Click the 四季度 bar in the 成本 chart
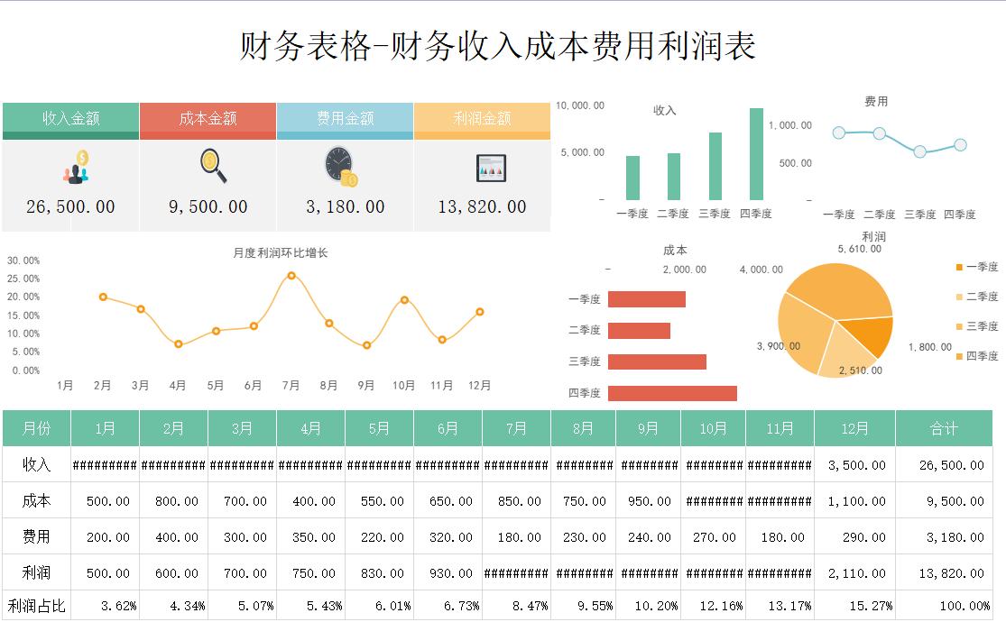The height and width of the screenshot is (622, 1006). (672, 394)
